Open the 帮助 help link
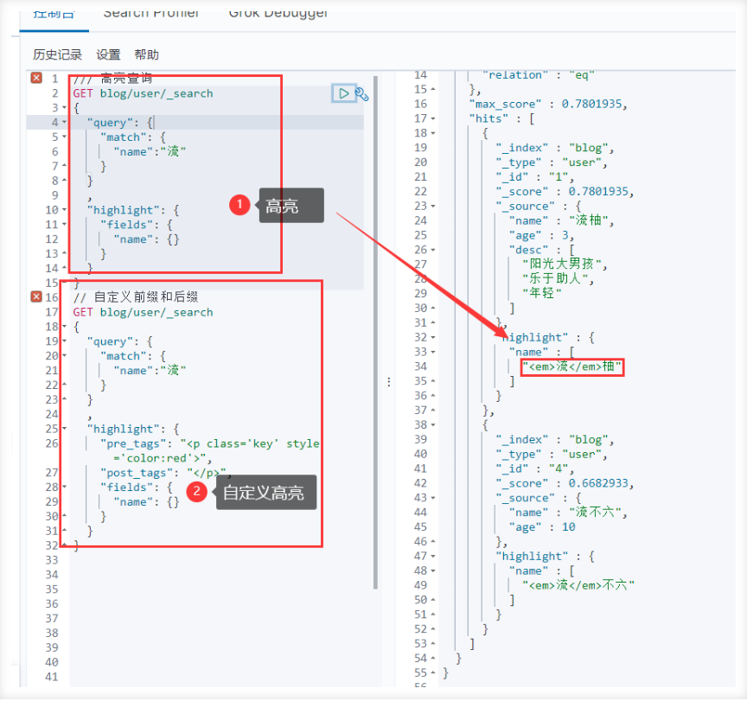The image size is (747, 701). coord(146,54)
